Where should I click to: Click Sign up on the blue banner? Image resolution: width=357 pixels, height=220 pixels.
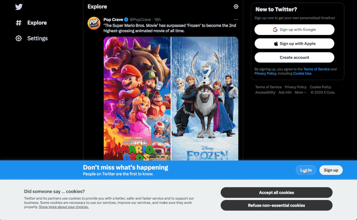(331, 170)
